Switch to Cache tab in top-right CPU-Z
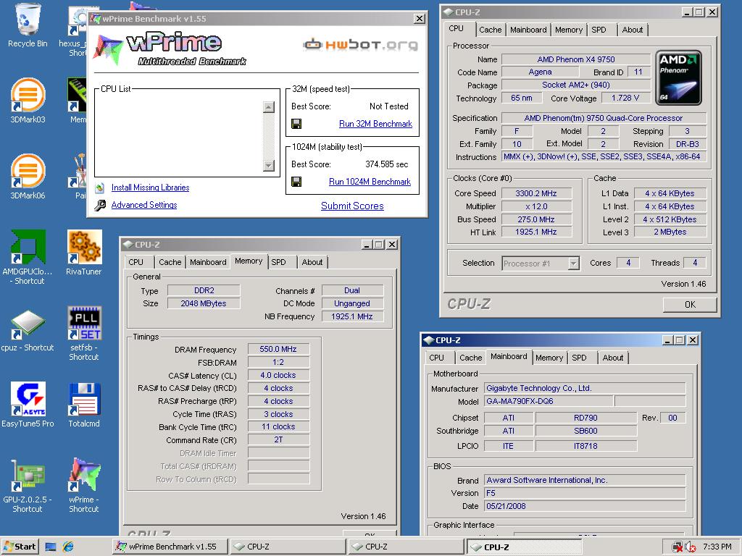Image resolution: width=742 pixels, height=556 pixels. 491,30
